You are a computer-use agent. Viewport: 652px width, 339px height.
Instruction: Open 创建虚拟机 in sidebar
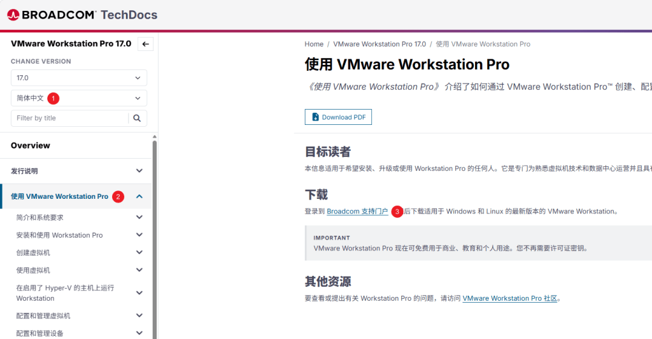coord(33,252)
